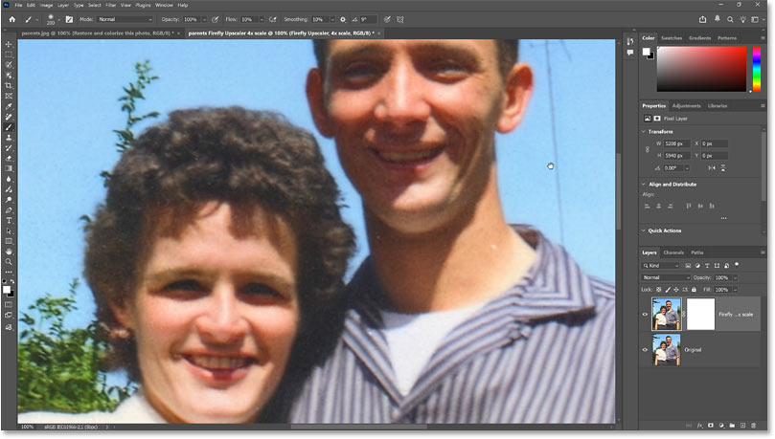Toggle link width and height
Image resolution: width=775 pixels, height=439 pixels.
pyautogui.click(x=647, y=149)
